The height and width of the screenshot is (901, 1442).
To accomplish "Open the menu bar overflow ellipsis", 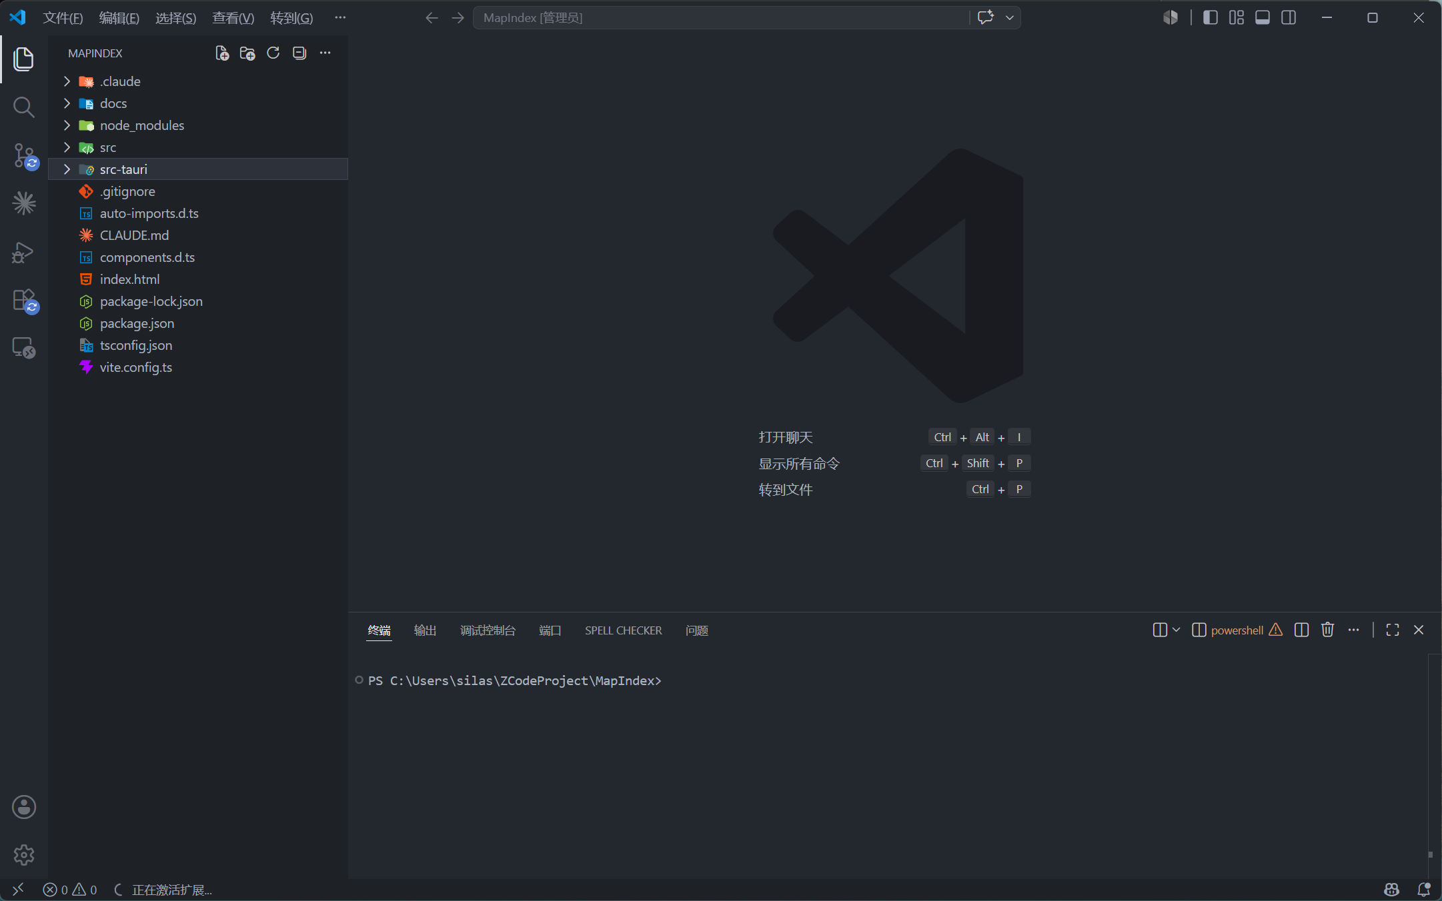I will click(x=340, y=18).
